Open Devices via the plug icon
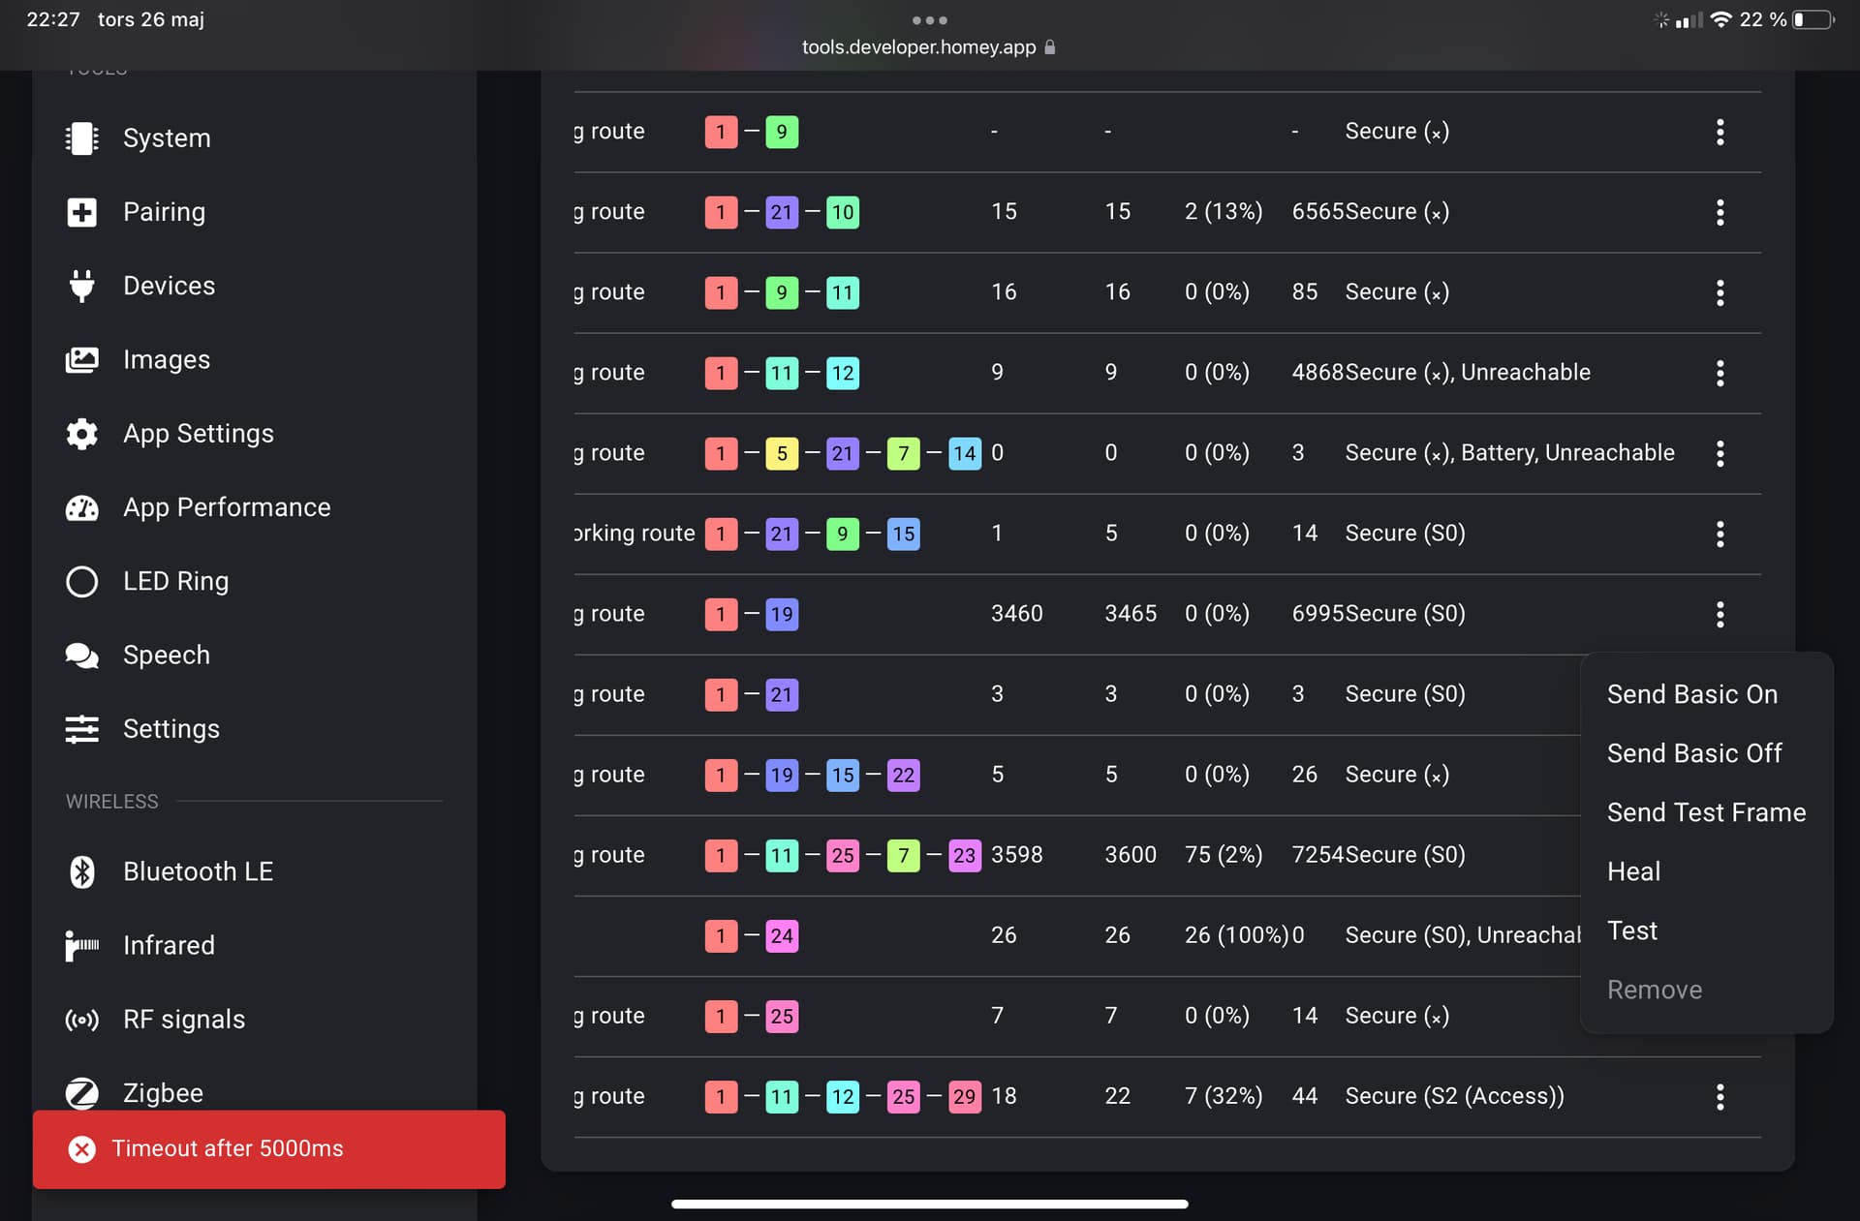 pos(81,286)
